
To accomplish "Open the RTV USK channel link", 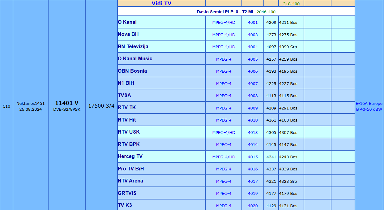I will click(129, 132).
